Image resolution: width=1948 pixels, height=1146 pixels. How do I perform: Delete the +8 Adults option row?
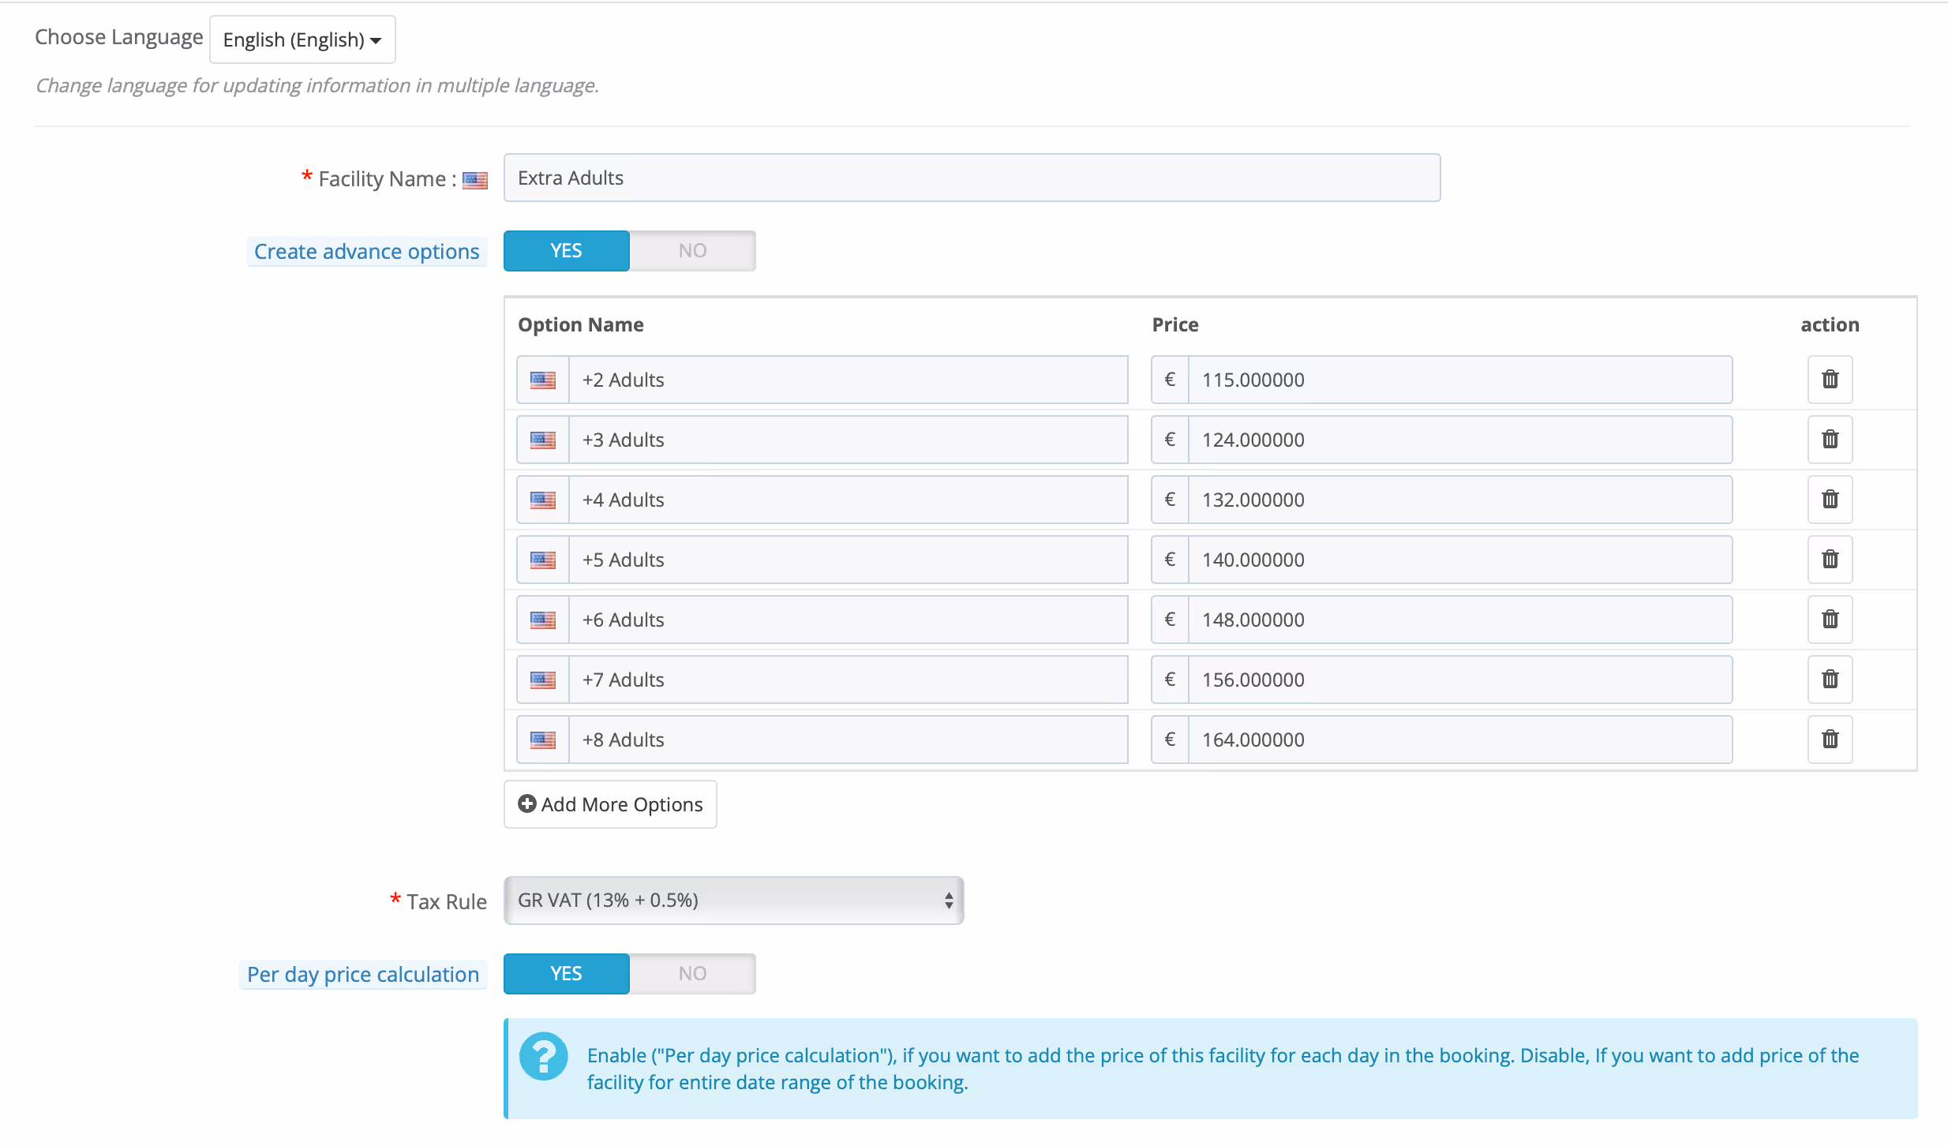click(1830, 740)
